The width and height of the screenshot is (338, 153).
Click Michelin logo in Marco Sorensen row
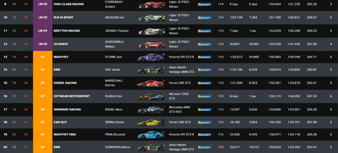205,147
